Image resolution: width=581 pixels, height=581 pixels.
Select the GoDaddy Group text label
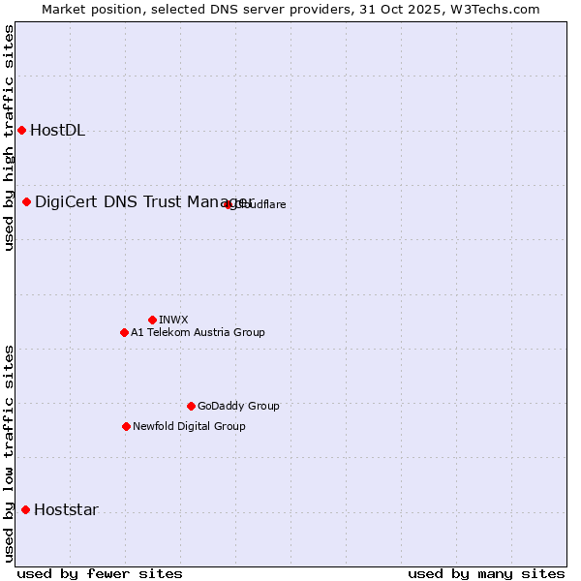pyautogui.click(x=238, y=406)
